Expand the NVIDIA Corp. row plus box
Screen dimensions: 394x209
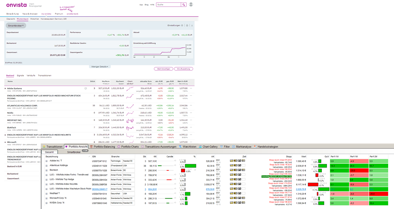47,203
